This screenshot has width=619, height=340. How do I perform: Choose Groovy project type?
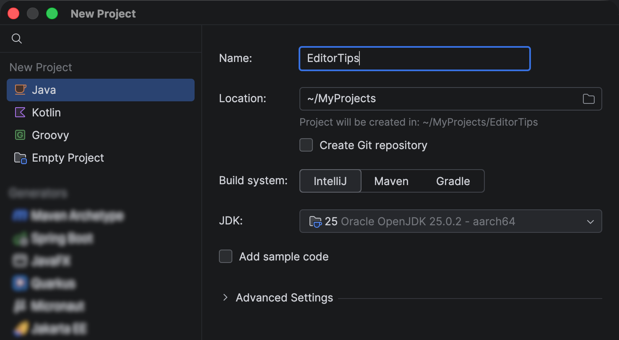pyautogui.click(x=101, y=135)
